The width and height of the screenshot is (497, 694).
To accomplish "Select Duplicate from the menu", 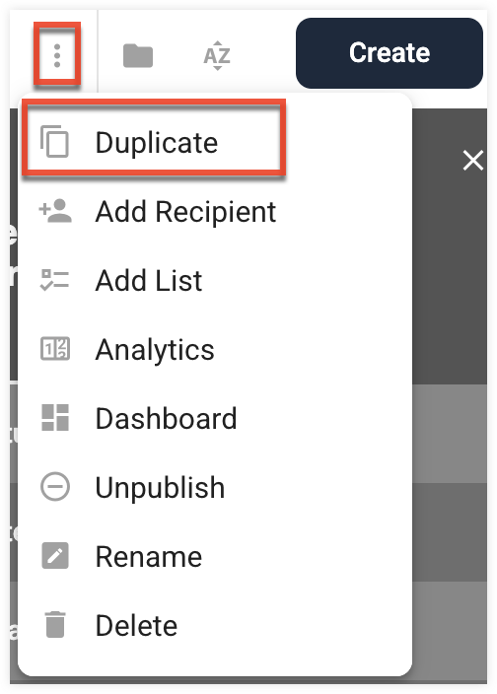I will point(215,143).
